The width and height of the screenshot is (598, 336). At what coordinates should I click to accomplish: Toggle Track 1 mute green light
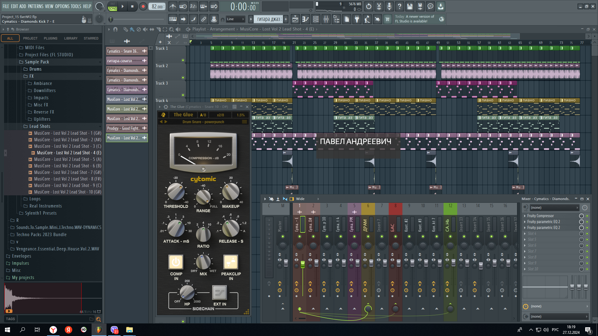point(183,60)
